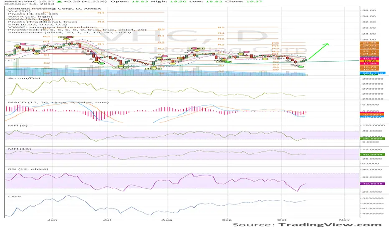Click the VWAP: unsupported resolution label

pos(52,27)
